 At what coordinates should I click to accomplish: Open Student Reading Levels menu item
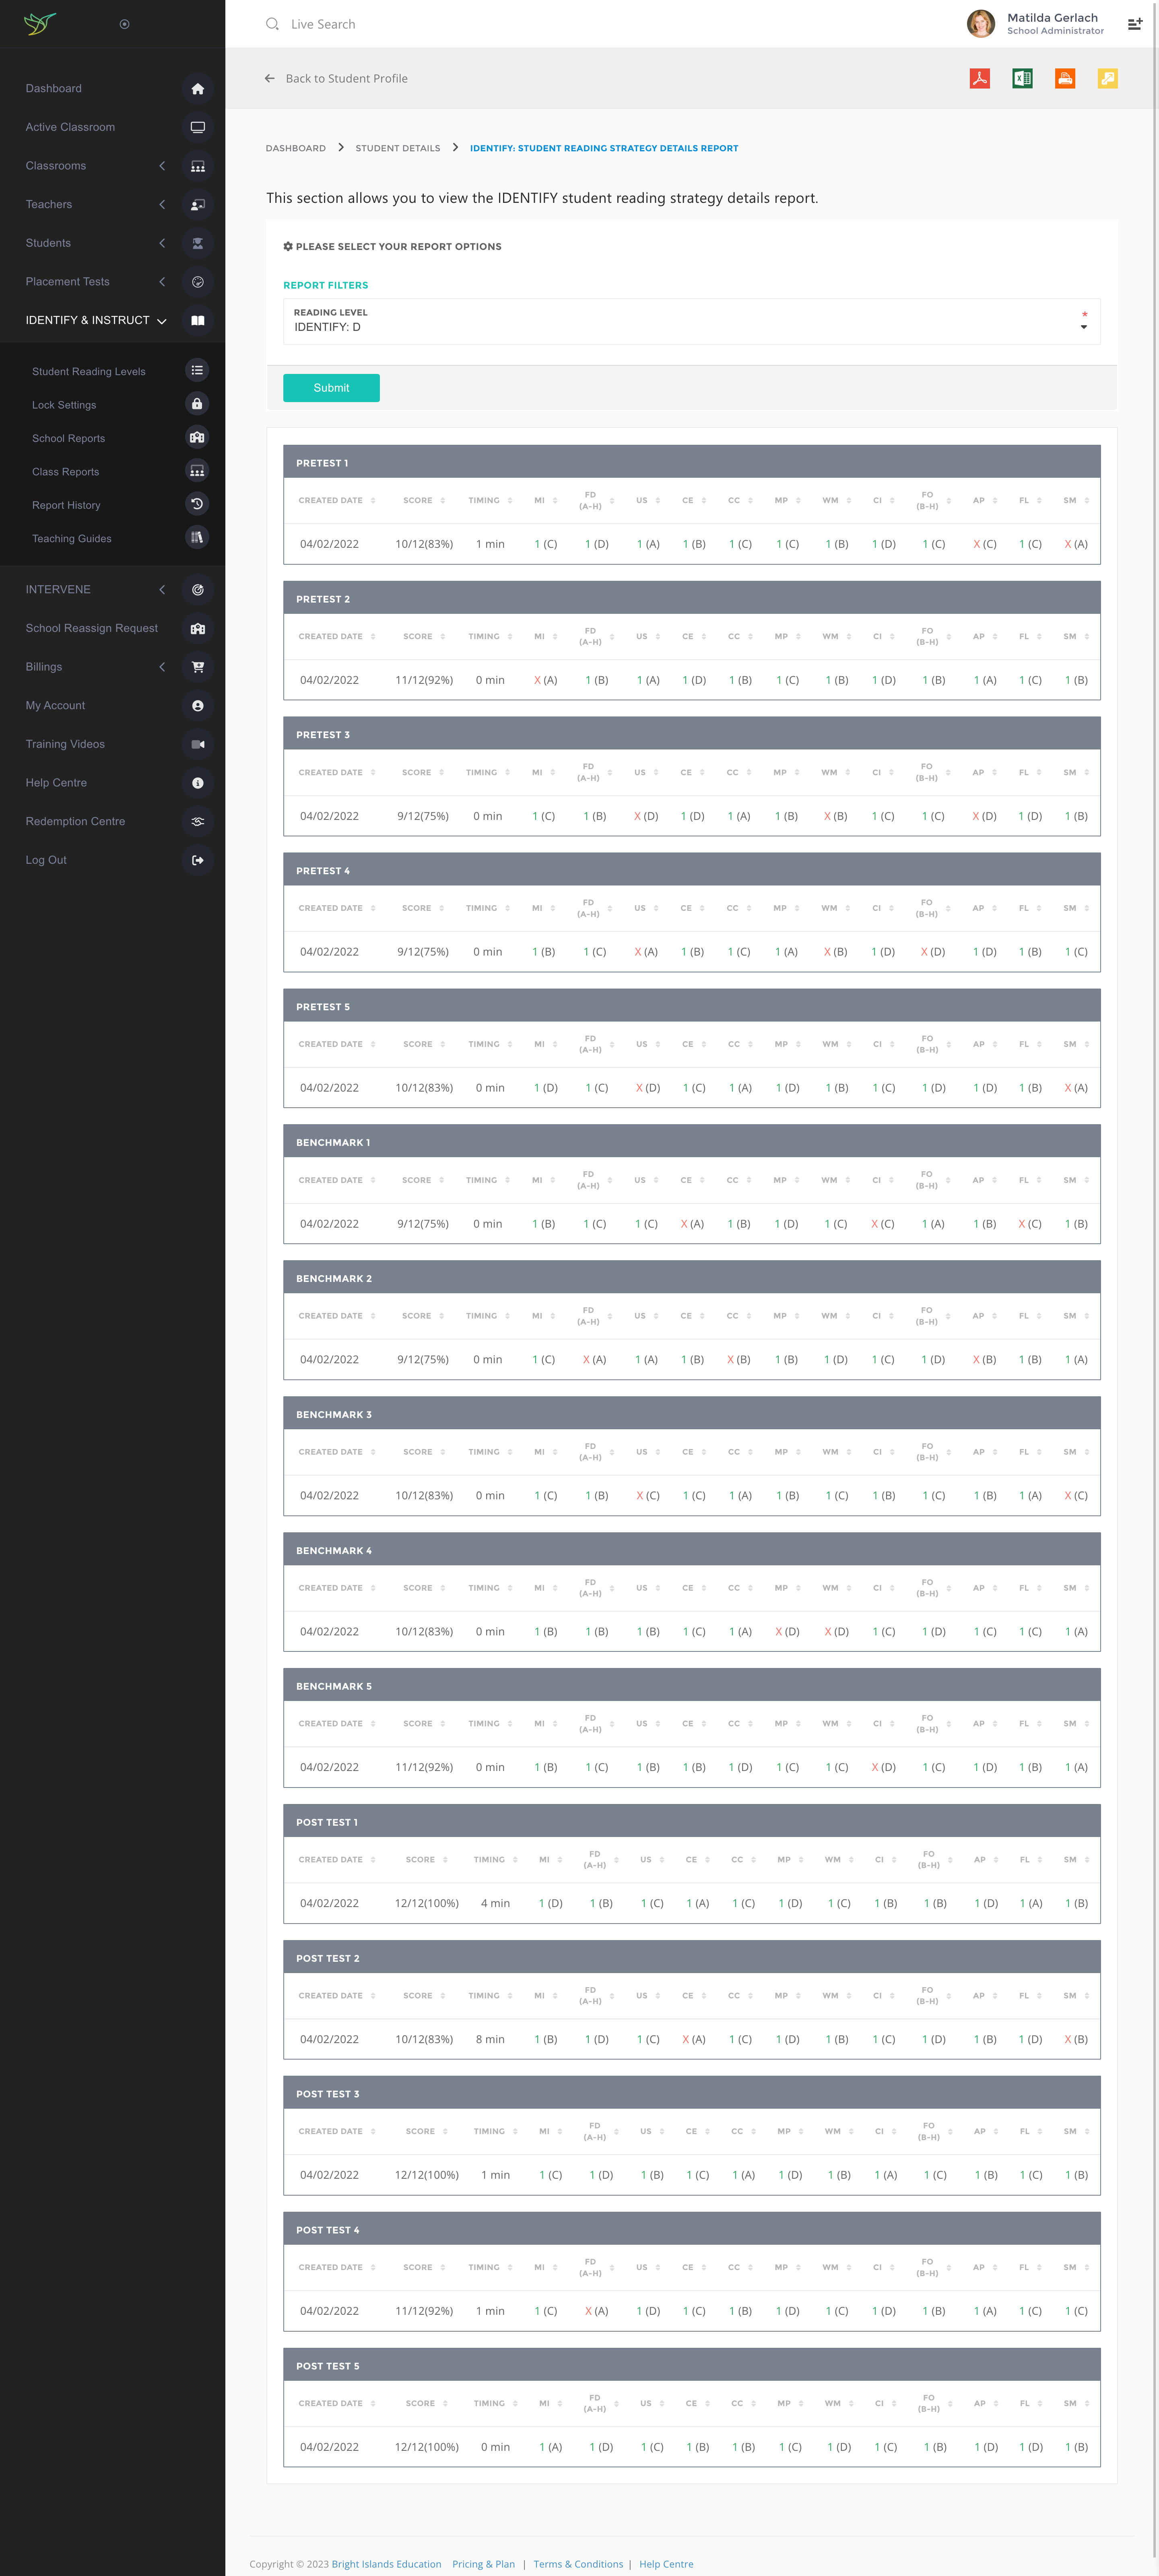[x=89, y=371]
